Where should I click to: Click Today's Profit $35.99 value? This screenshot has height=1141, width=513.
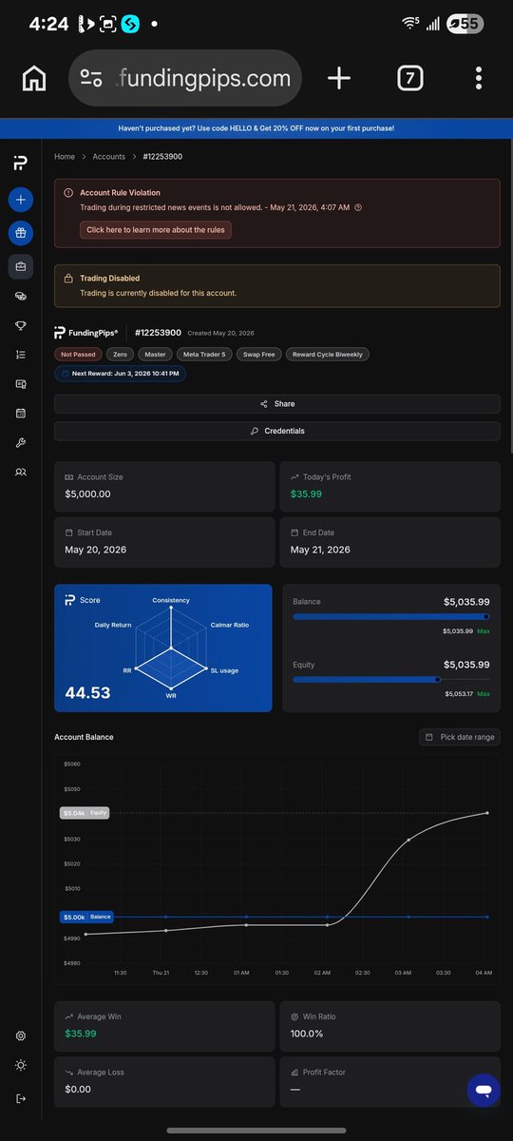[306, 494]
